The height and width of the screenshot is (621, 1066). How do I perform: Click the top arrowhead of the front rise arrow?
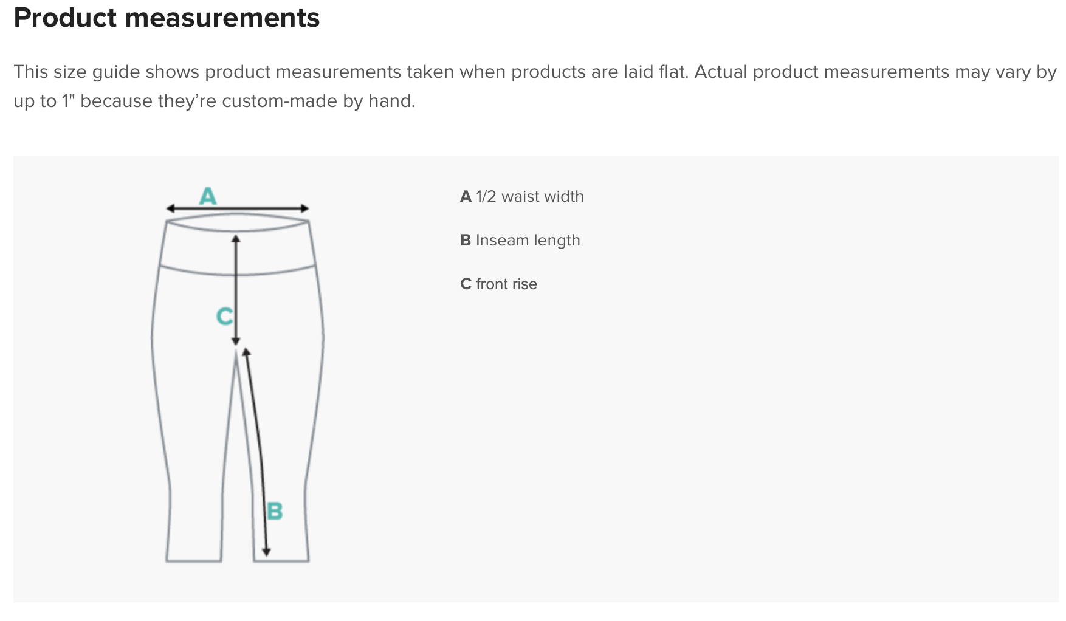point(236,239)
